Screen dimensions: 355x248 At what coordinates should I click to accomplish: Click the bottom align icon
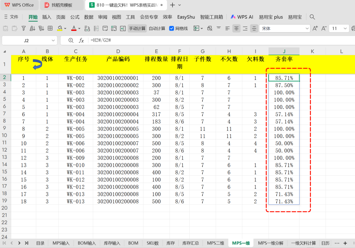[245, 28]
